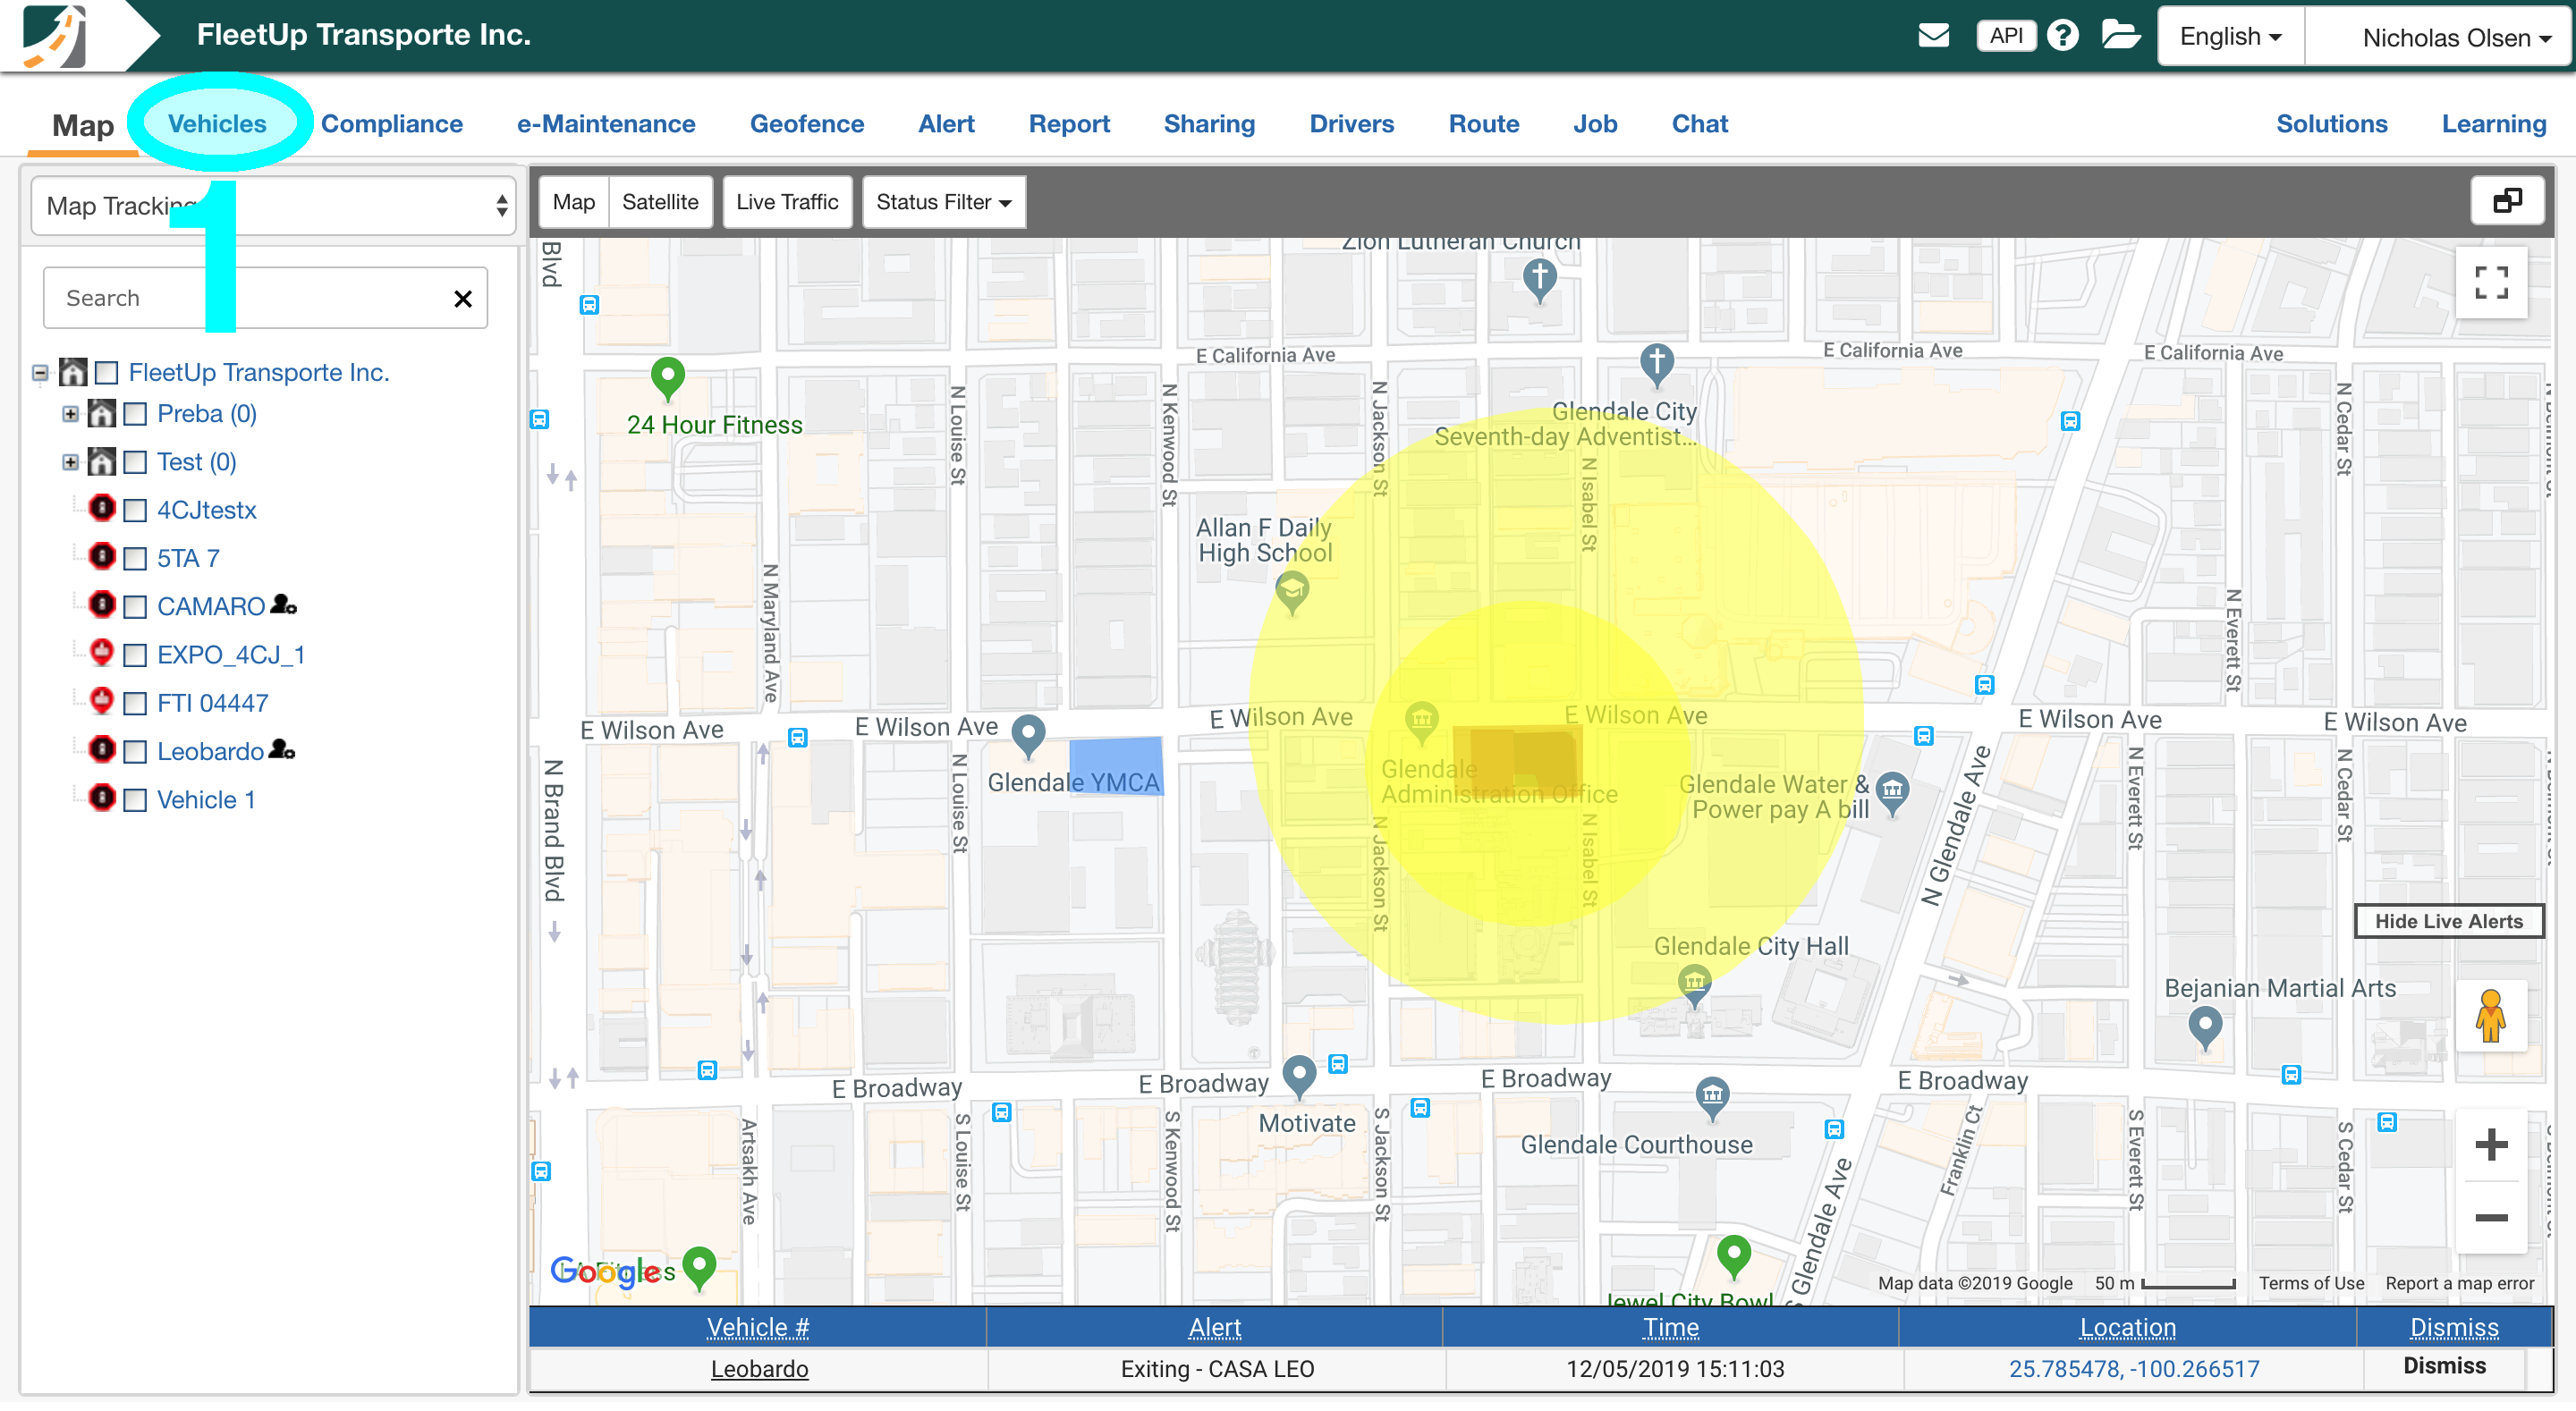The height and width of the screenshot is (1411, 2576).
Task: Click the EXPO_4CJ_1 vehicle status icon
Action: click(x=102, y=653)
